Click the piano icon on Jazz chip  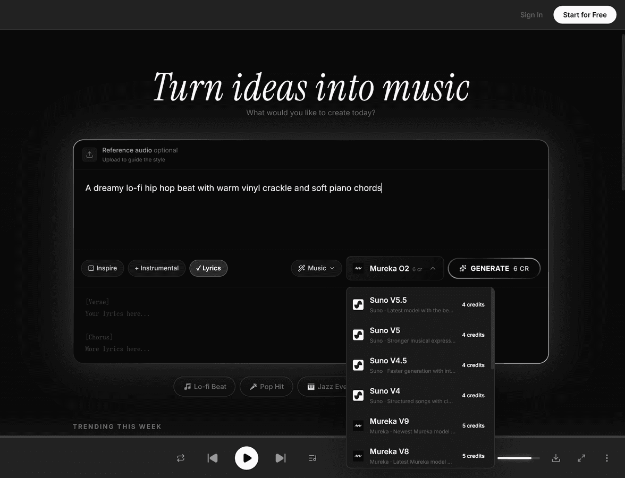pyautogui.click(x=311, y=387)
